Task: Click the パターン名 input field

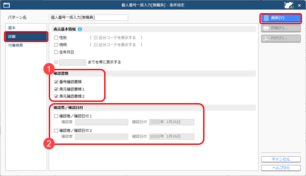Action: coord(88,18)
